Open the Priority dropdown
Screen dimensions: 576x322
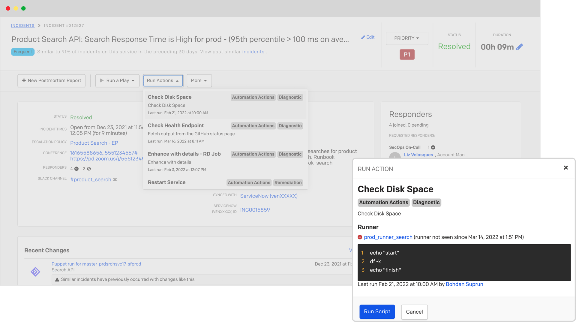pos(407,38)
